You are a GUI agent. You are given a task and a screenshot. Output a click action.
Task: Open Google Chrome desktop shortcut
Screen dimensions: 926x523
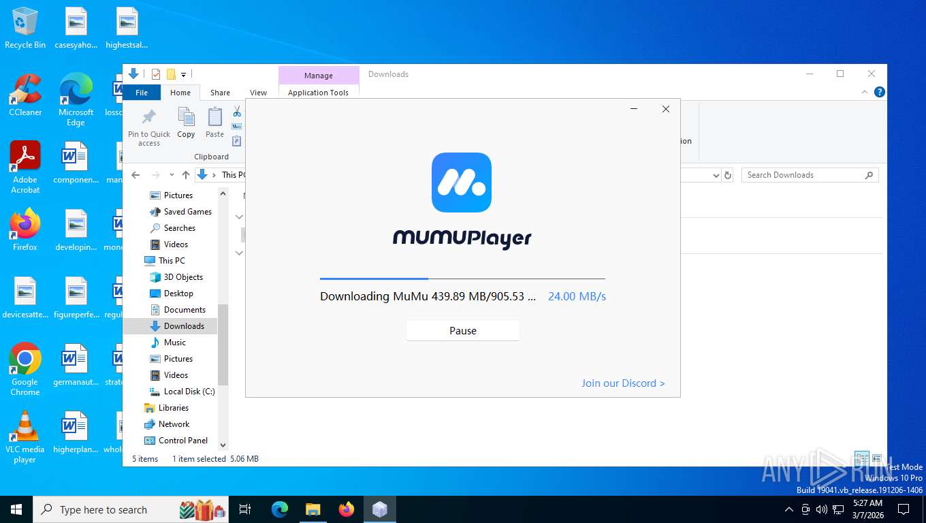point(25,369)
